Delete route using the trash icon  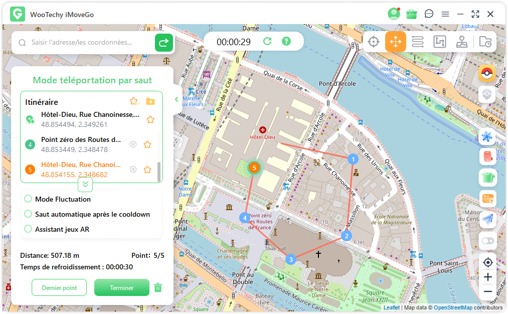point(158,287)
